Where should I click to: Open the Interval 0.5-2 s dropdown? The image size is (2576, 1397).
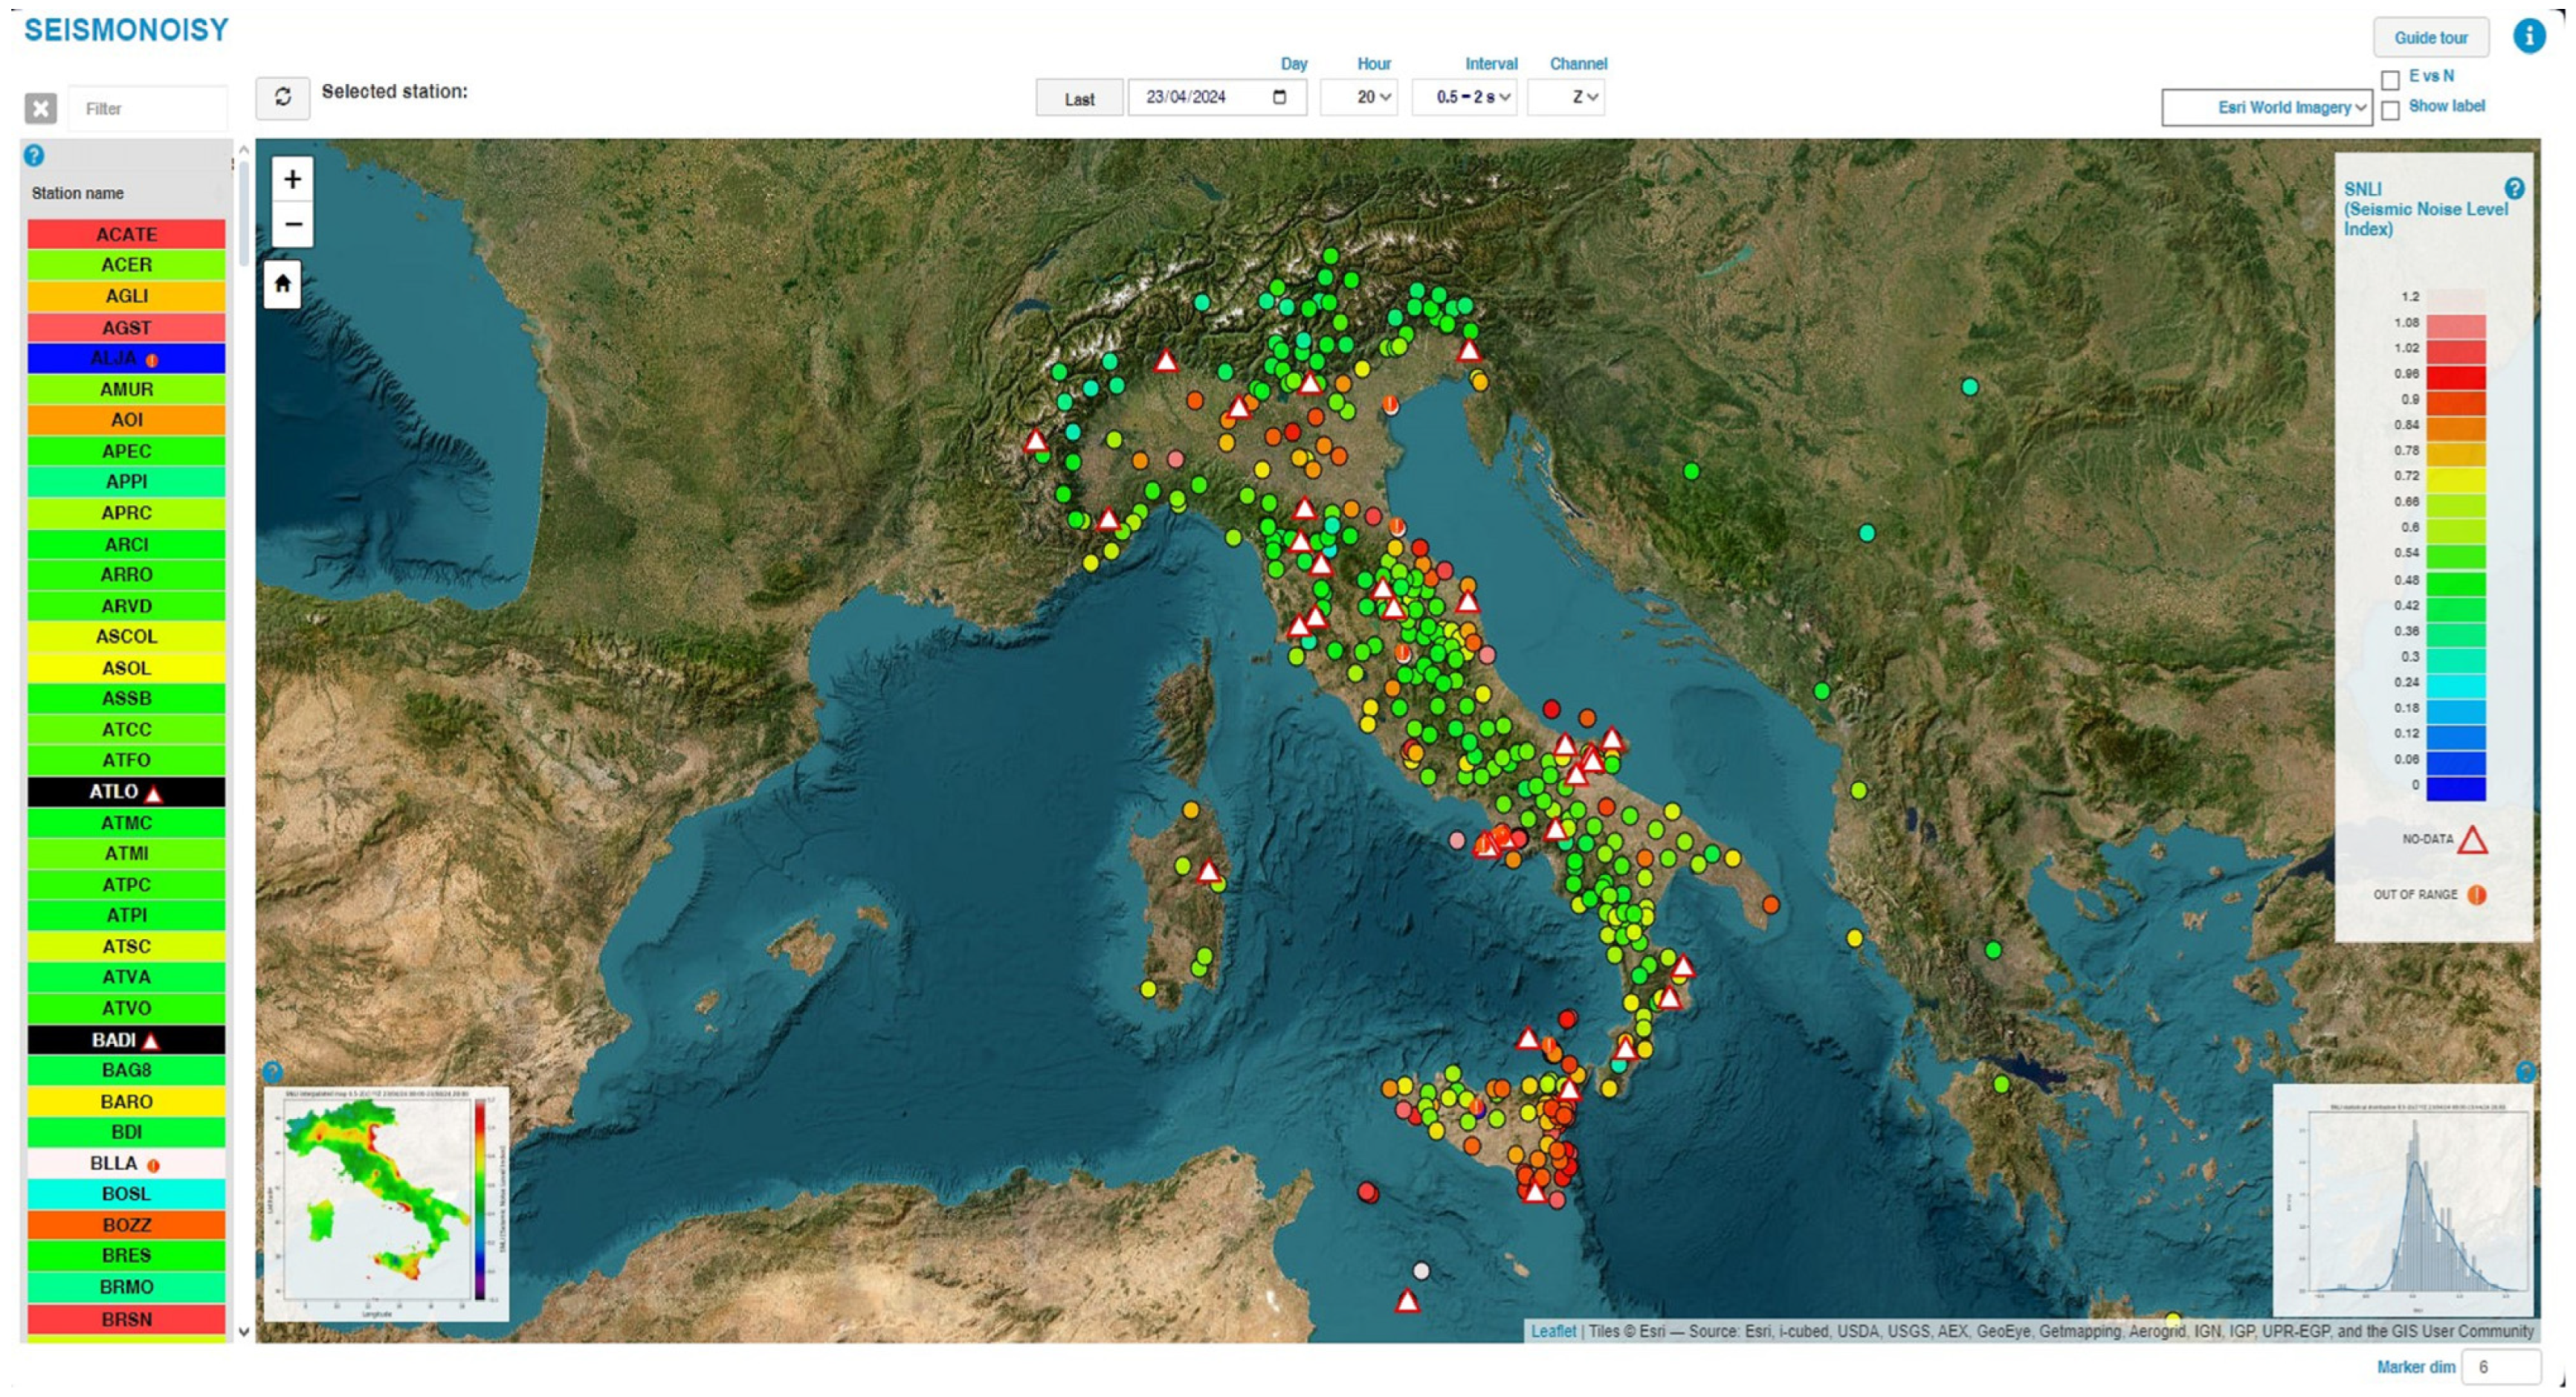pos(1465,97)
